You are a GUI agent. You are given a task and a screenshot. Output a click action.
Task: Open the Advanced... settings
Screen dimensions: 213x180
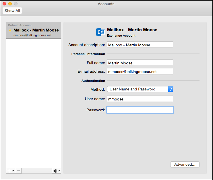coord(185,165)
